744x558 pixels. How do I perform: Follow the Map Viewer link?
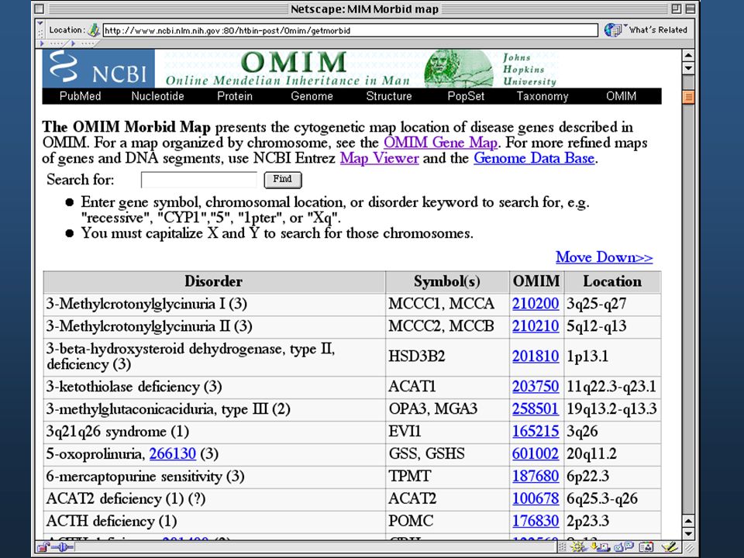(x=379, y=158)
